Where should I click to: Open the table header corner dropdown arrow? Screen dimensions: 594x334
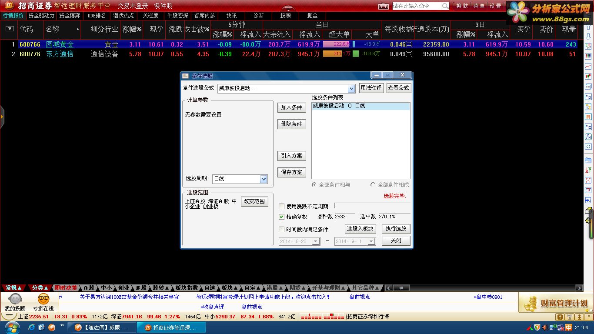coord(10,29)
